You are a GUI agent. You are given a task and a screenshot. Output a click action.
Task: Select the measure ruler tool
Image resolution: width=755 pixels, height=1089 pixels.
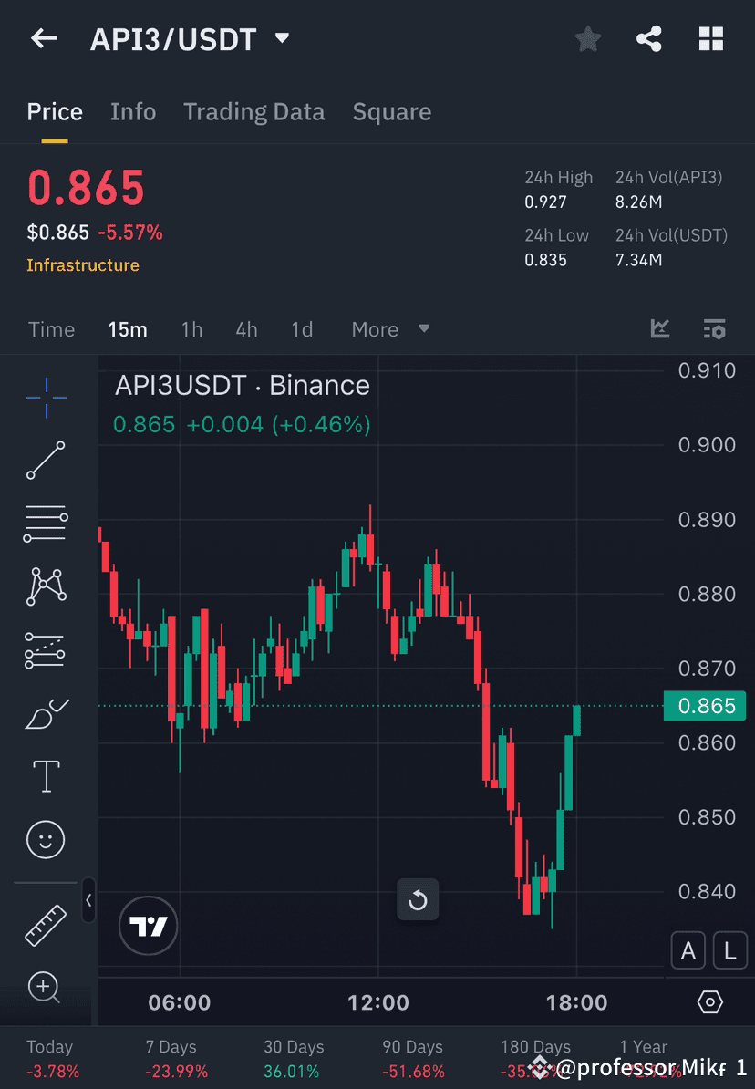pos(46,924)
